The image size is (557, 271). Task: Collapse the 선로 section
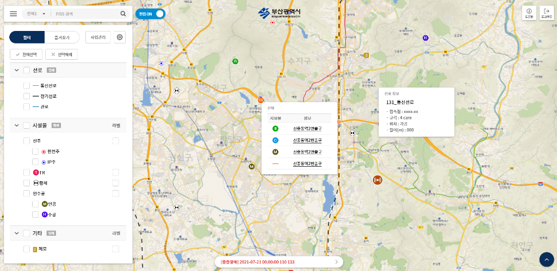click(x=17, y=70)
